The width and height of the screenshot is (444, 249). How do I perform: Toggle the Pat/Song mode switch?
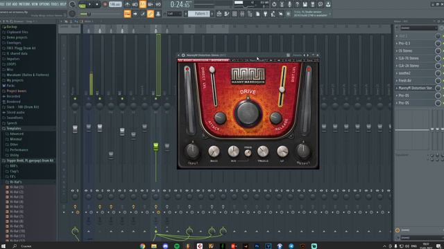point(82,6)
